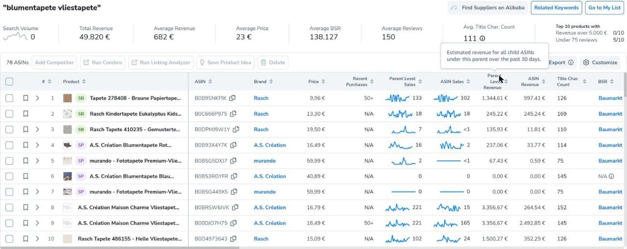Copy ASIN B0B9SNKPJK with copy icon
This screenshot has width=627, height=249.
tap(232, 98)
